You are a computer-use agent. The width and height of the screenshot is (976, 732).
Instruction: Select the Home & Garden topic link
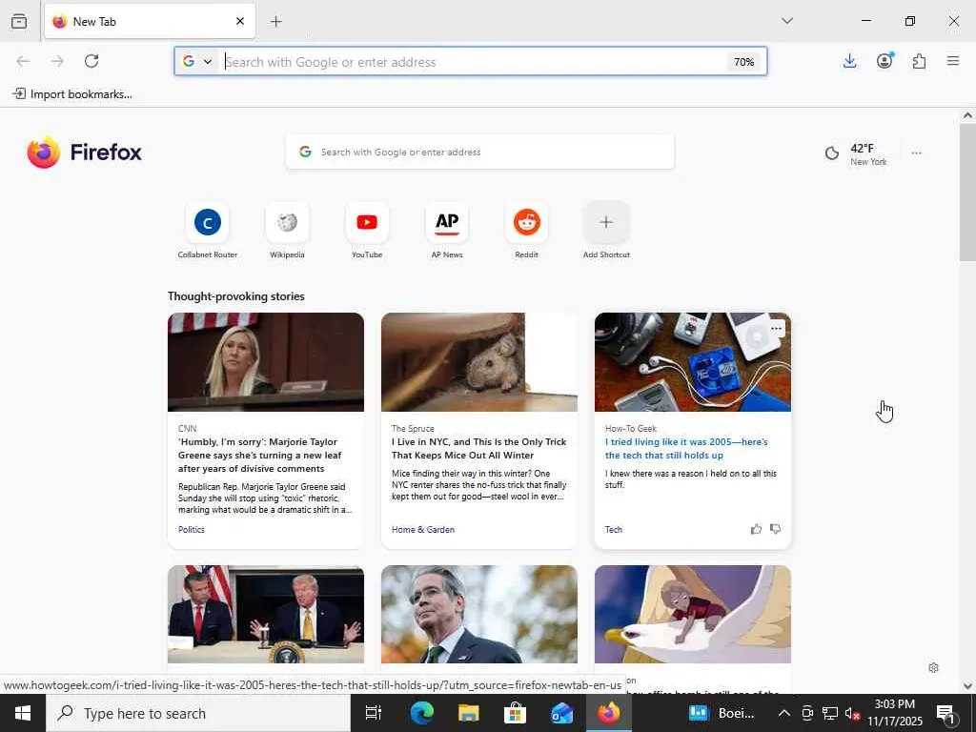[423, 530]
